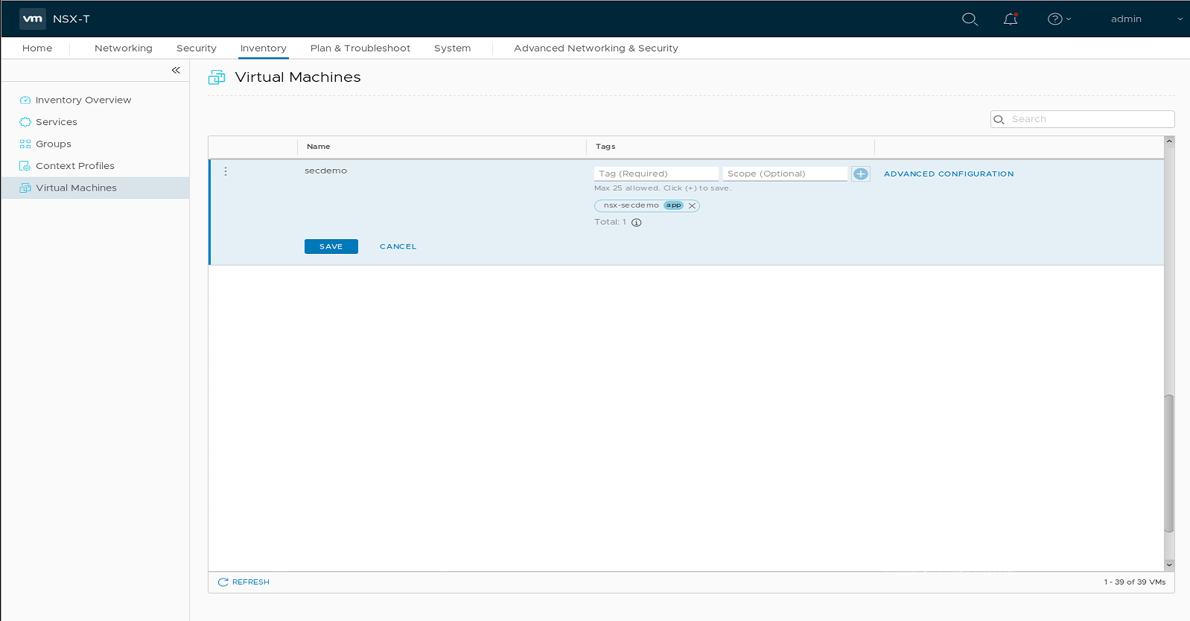
Task: Click the VMware vm logo
Action: point(33,19)
